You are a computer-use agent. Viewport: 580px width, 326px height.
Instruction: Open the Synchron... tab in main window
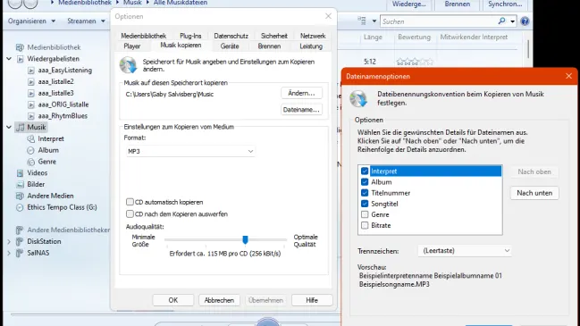(x=505, y=4)
